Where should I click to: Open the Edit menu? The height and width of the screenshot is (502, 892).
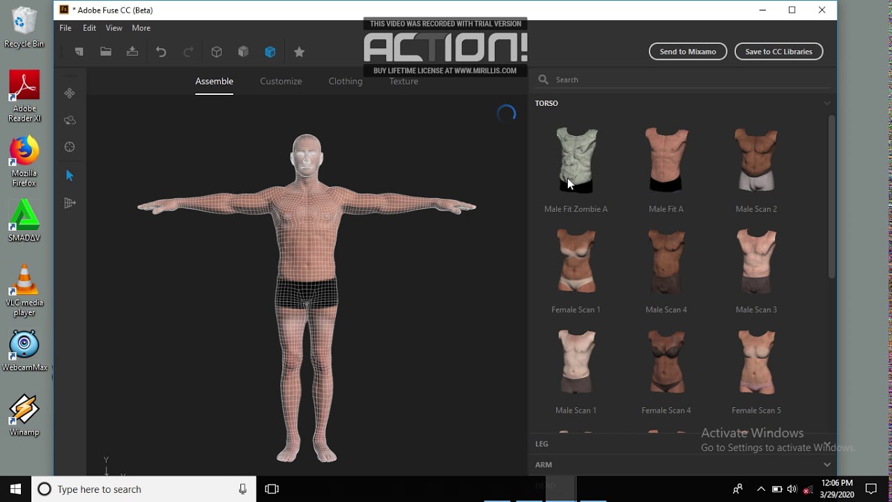[x=89, y=28]
